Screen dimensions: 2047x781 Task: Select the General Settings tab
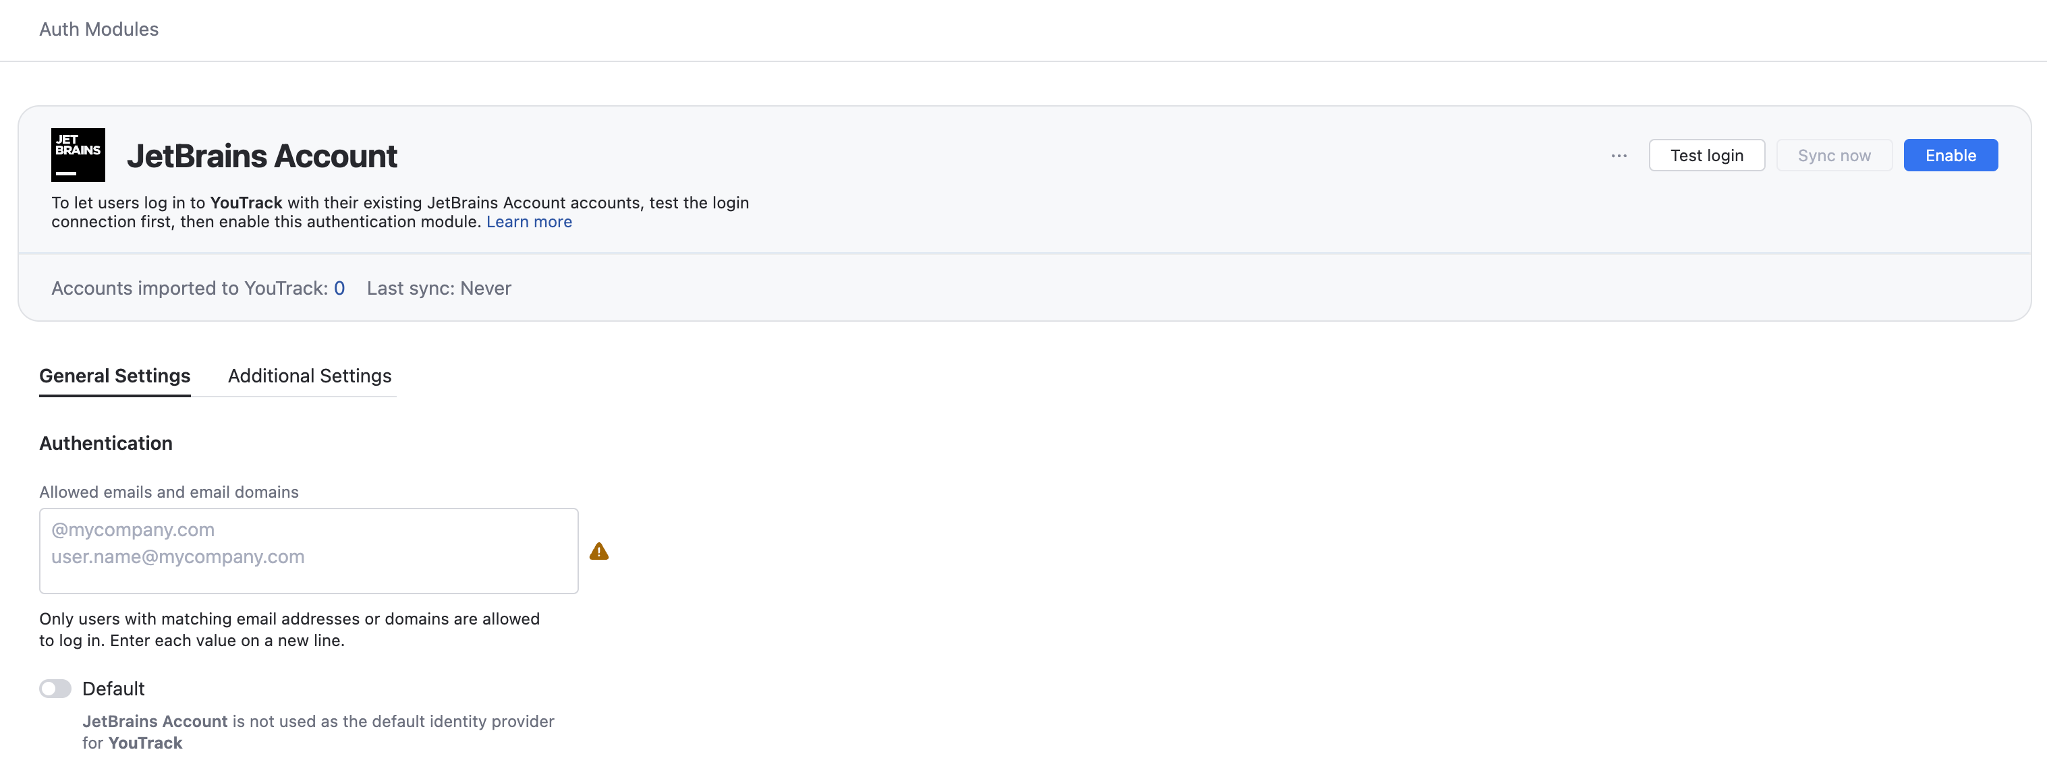click(x=115, y=376)
